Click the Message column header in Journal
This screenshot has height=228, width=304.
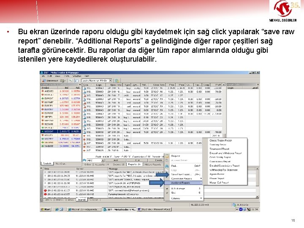[136, 169]
